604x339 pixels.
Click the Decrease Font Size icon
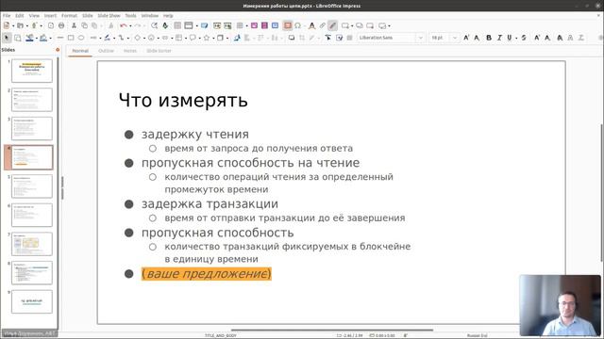(x=477, y=38)
